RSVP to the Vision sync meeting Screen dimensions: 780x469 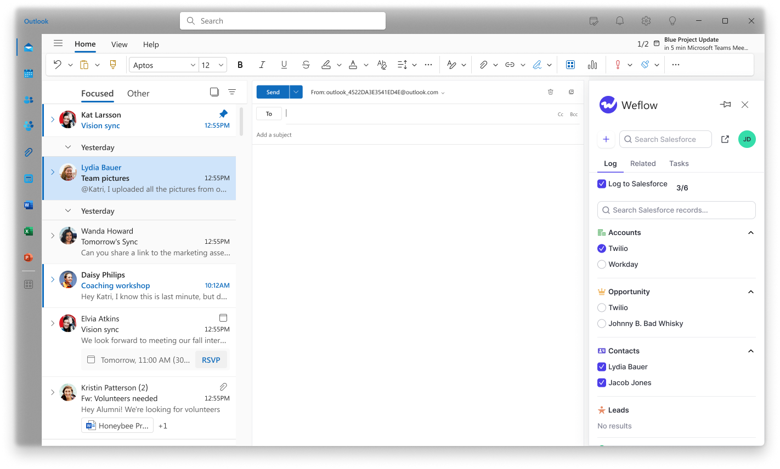tap(211, 360)
